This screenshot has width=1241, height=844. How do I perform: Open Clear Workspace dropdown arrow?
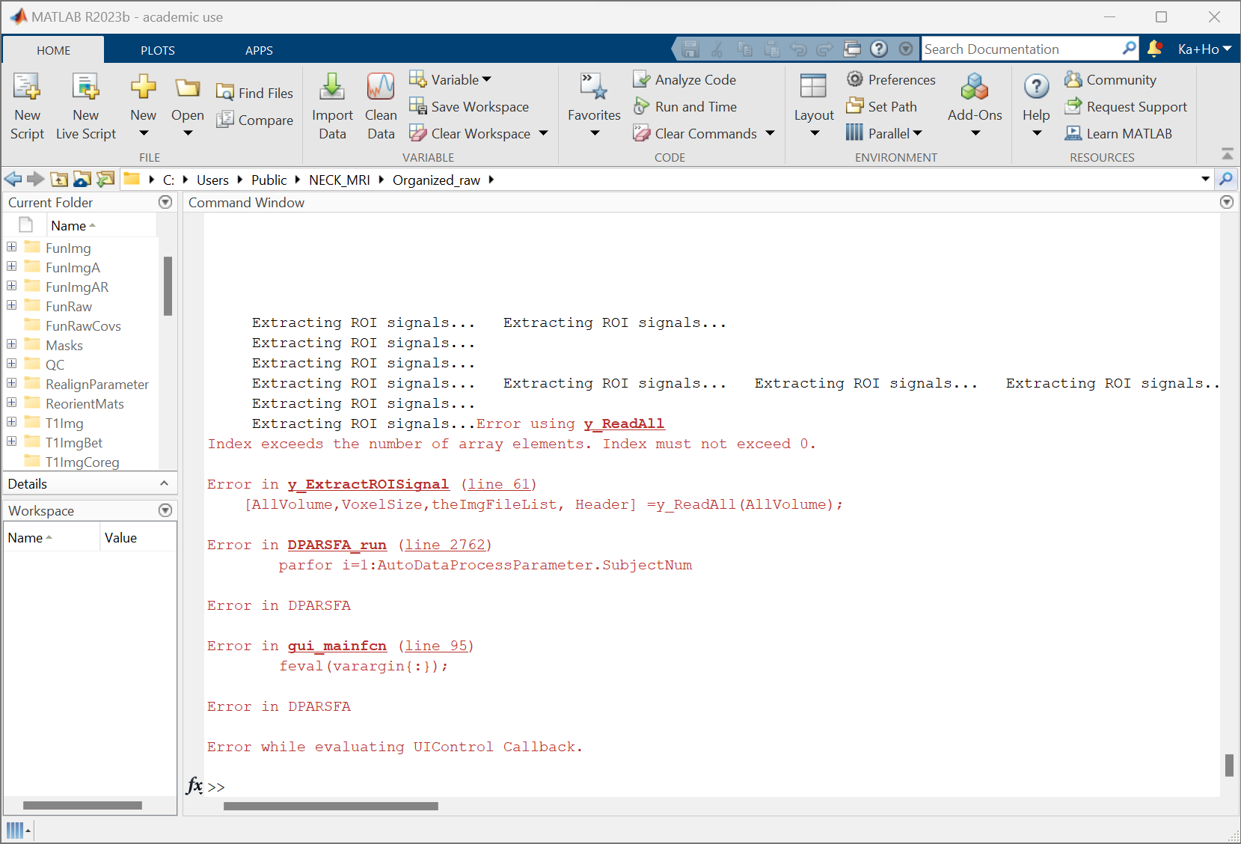[543, 133]
